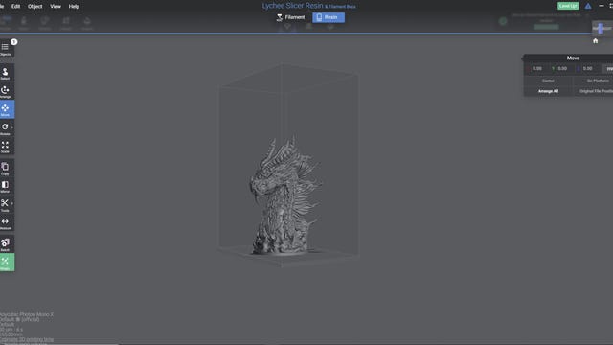Open the mm units dropdown
The height and width of the screenshot is (345, 613).
tap(608, 68)
